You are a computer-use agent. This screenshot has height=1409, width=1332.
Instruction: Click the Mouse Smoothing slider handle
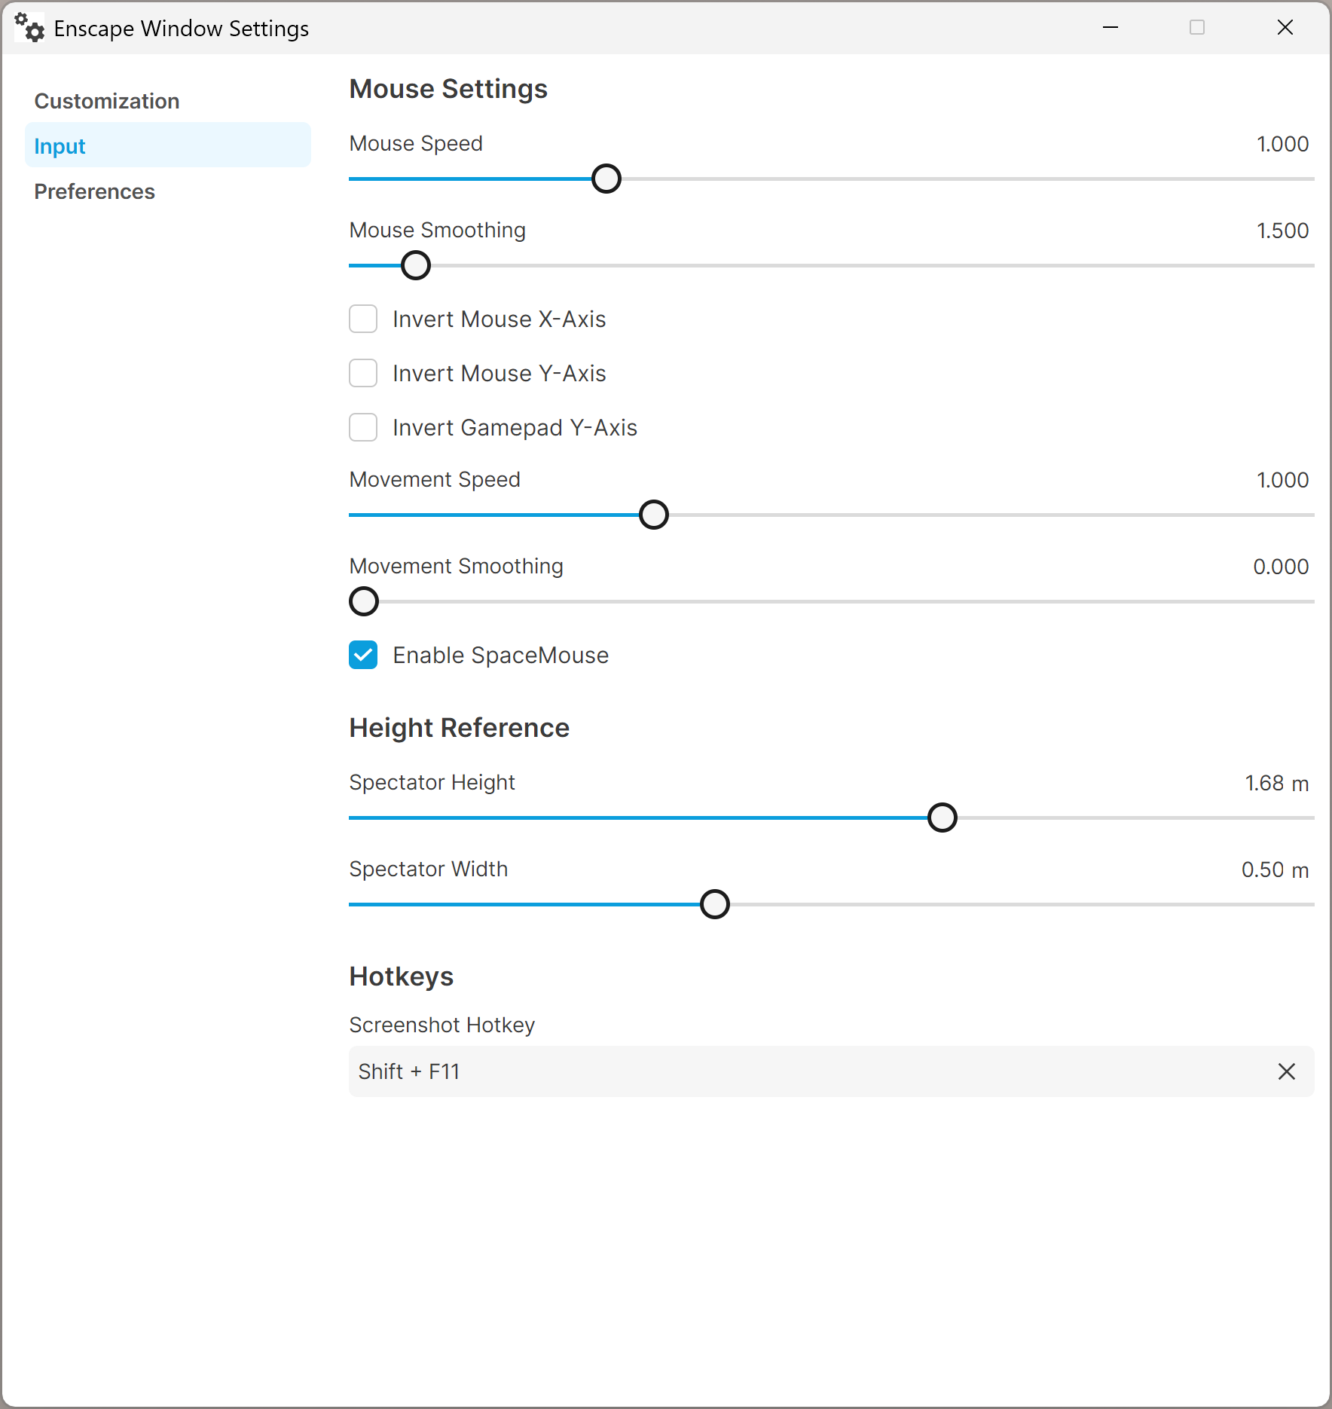(415, 266)
